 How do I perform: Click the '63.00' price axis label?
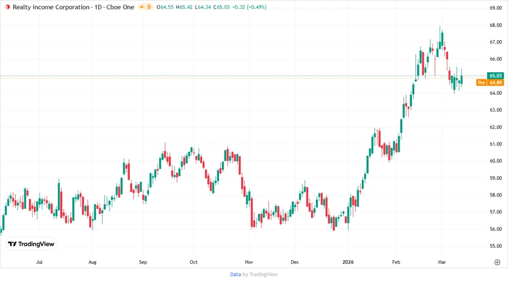coord(496,109)
